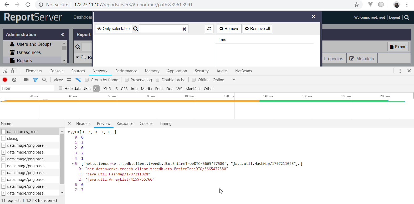Click the Remove all button
The width and height of the screenshot is (414, 204).
257,29
